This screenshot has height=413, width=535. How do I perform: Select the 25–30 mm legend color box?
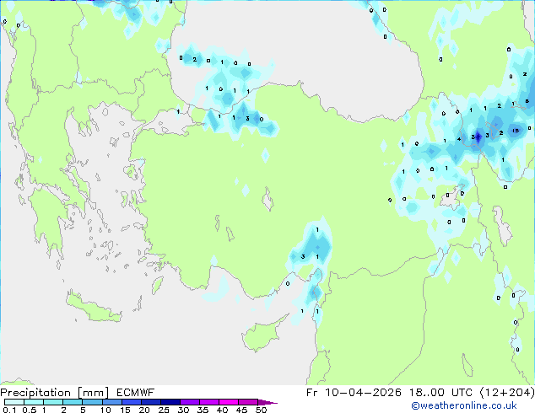[170, 402]
